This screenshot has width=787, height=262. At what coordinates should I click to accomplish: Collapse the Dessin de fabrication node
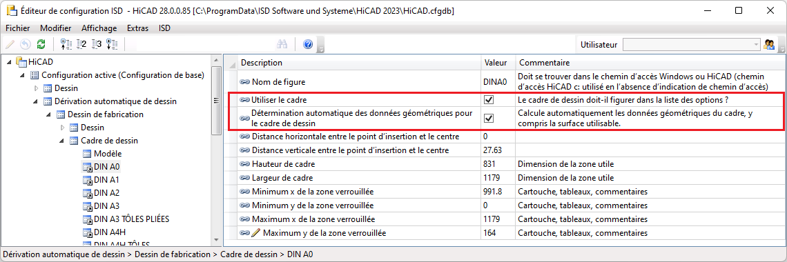(x=48, y=114)
